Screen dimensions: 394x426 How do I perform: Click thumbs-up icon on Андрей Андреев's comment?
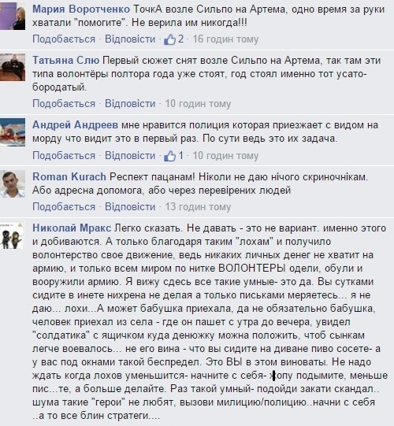click(x=170, y=156)
